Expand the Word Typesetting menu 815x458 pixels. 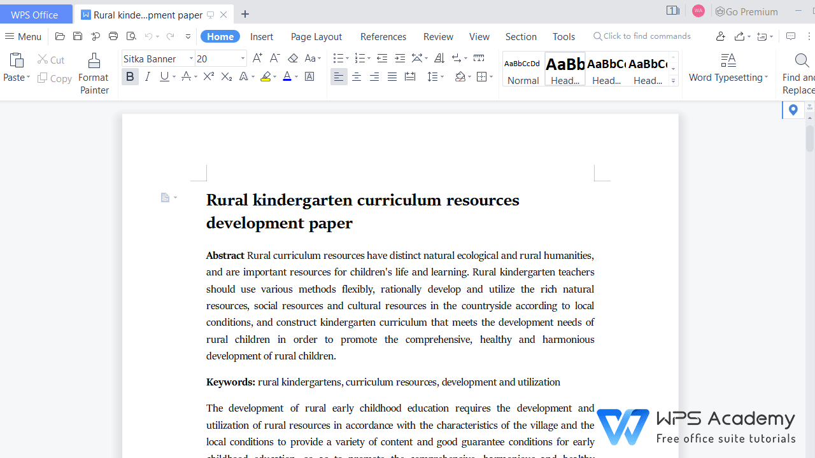coord(728,77)
